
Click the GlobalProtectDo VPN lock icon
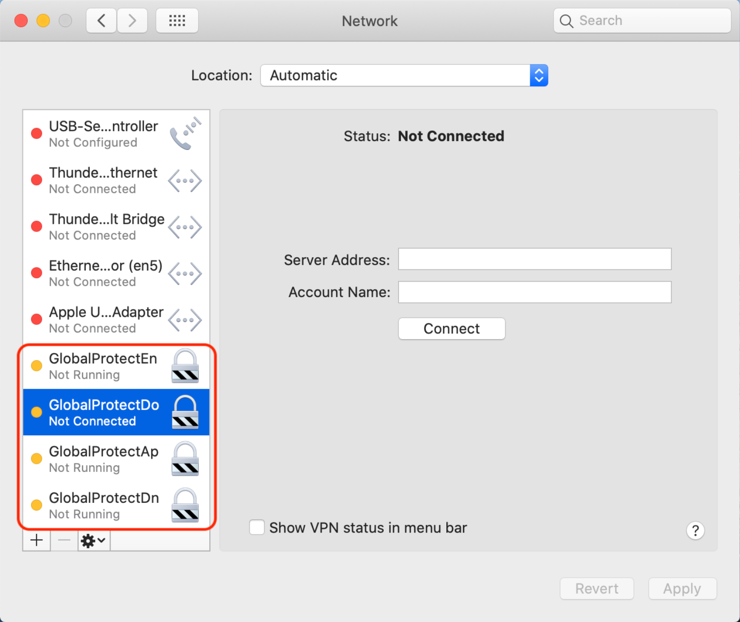coord(185,412)
